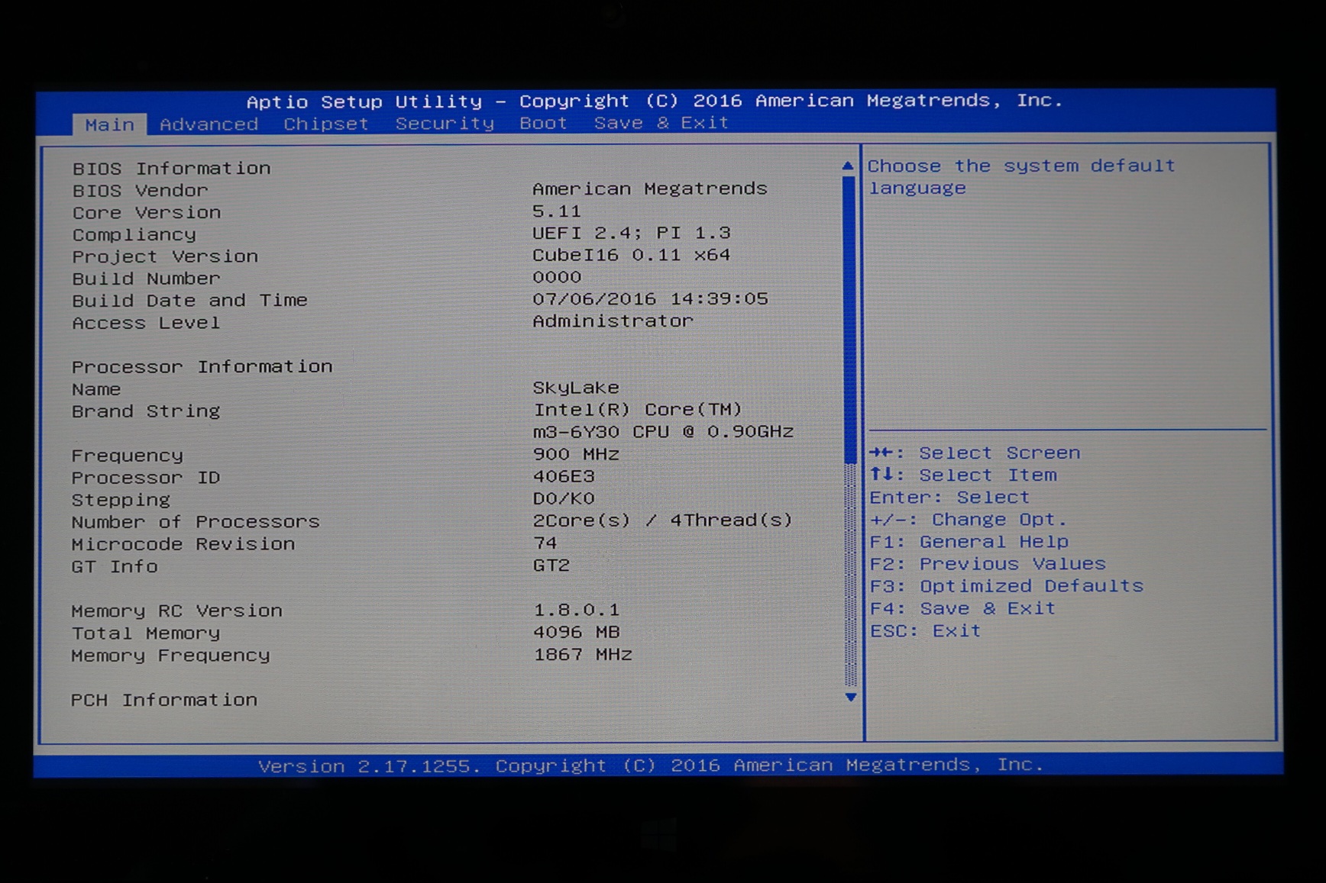
Task: Click the left-right arrows Select Screen icon
Action: [881, 453]
